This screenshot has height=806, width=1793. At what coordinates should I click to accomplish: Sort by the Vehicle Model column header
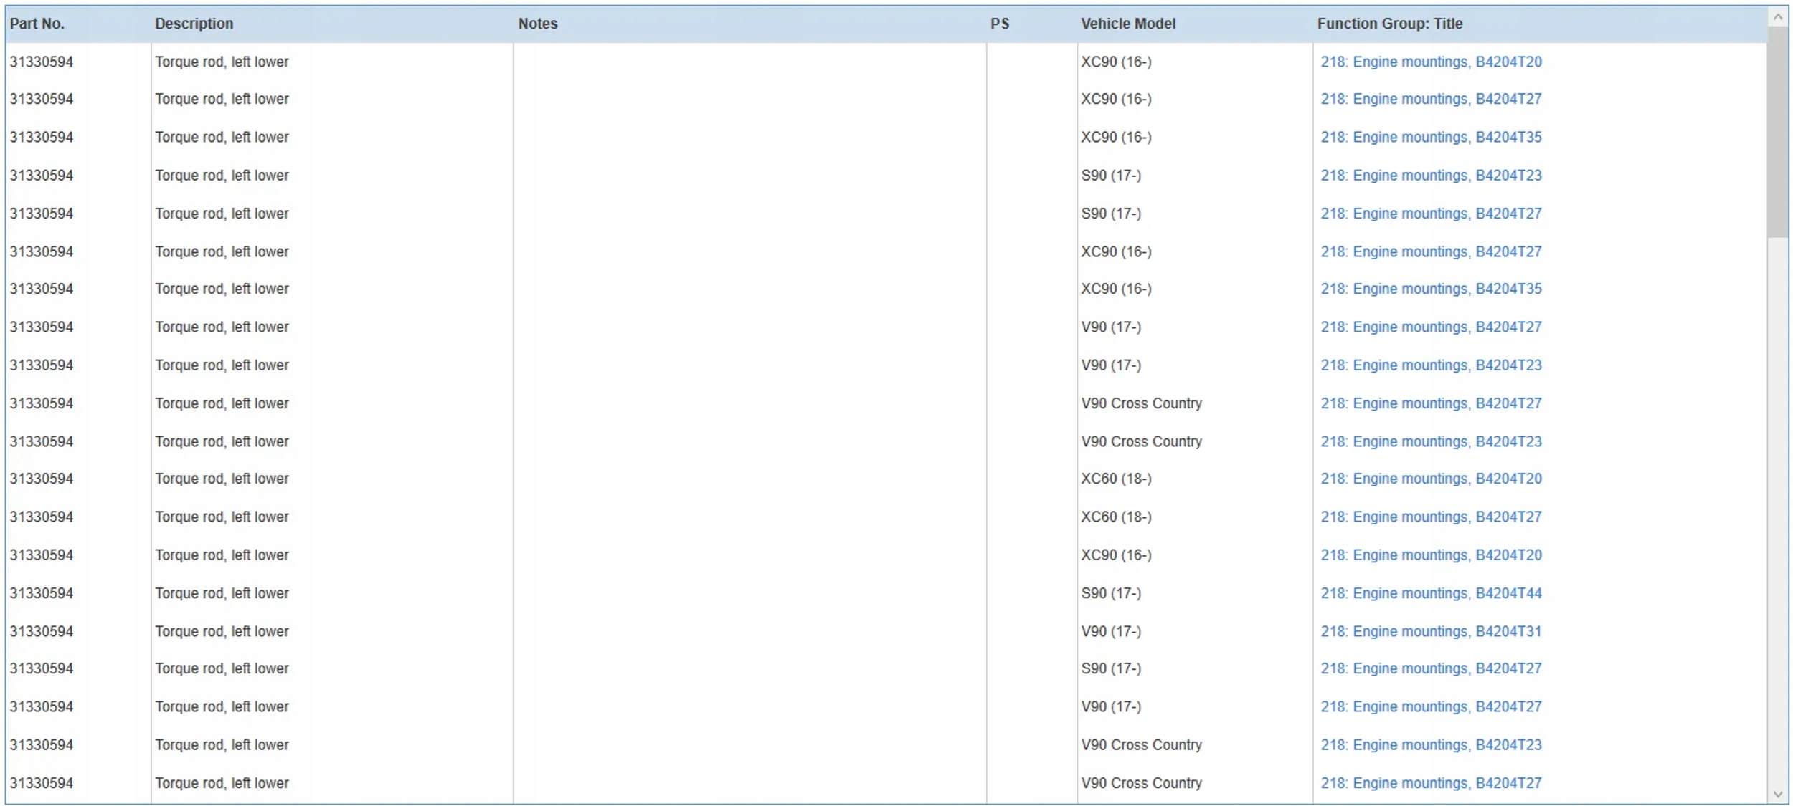point(1128,24)
